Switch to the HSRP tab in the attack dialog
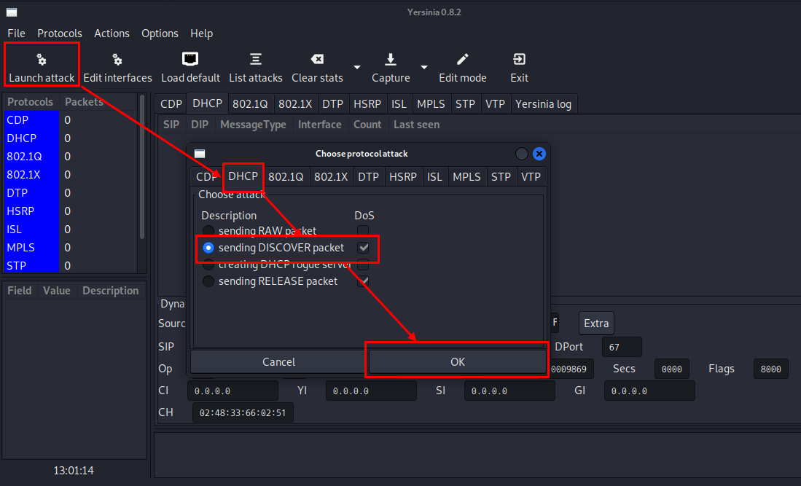Viewport: 801px width, 486px height. [403, 176]
